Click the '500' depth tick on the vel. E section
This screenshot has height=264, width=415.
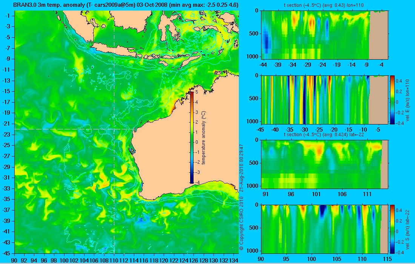(x=254, y=98)
